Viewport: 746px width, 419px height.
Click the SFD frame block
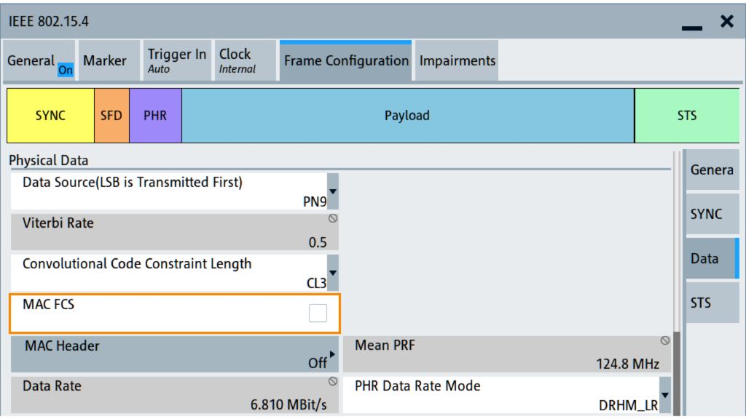pos(111,116)
